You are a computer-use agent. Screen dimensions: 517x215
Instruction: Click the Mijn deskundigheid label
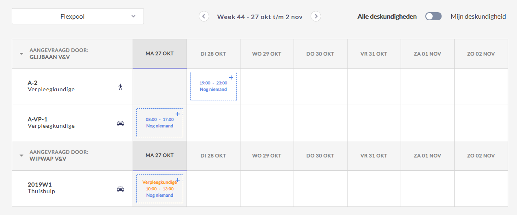[478, 17]
